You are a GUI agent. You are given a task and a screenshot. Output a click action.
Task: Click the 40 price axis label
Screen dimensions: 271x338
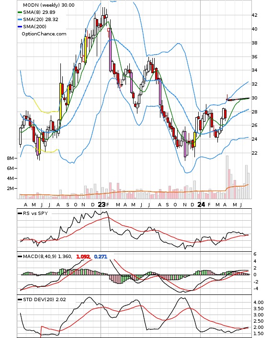[x=254, y=29]
